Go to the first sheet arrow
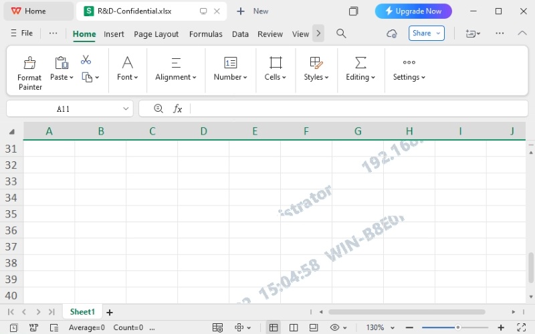The image size is (535, 334). [x=11, y=312]
